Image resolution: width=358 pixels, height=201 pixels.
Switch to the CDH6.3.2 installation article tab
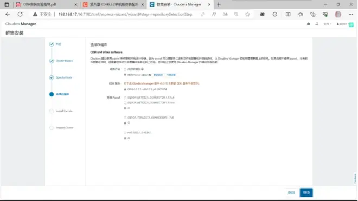(x=113, y=4)
